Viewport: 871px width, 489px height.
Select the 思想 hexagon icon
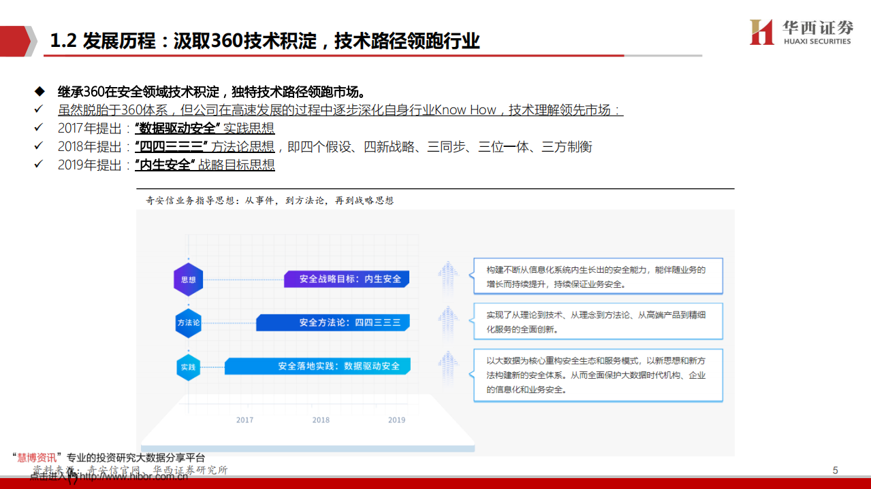click(188, 278)
